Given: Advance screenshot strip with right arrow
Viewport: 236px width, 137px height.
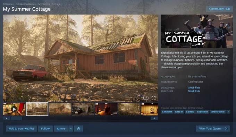Looking at the screenshot, I should (154, 118).
